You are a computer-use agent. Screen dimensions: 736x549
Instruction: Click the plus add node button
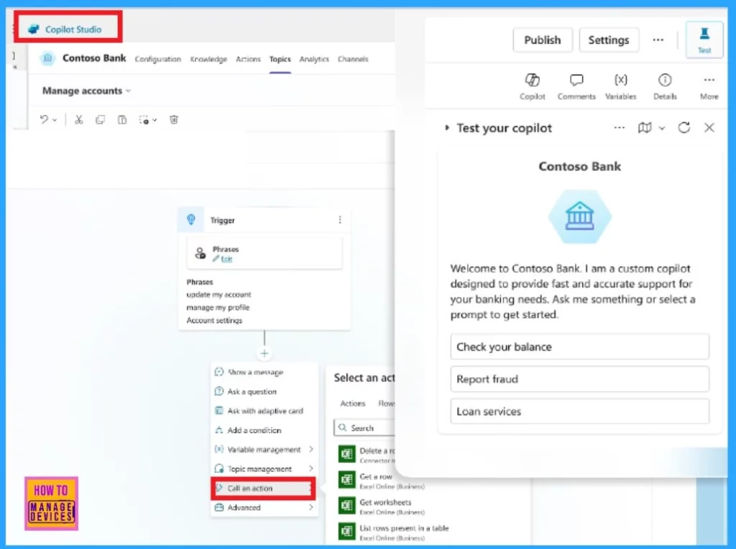264,354
